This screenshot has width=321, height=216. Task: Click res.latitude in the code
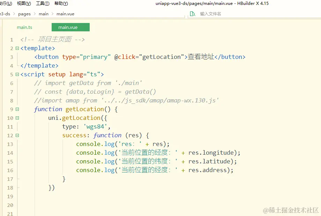210,161
